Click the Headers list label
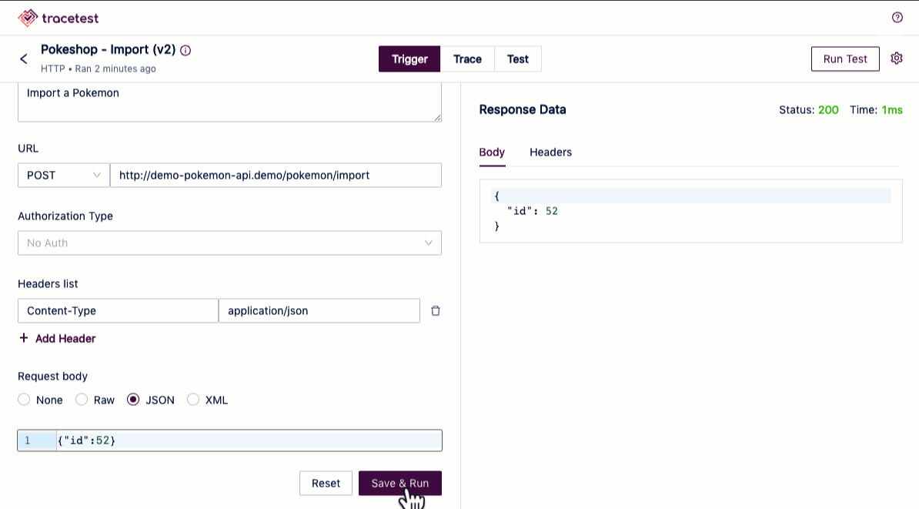 (x=48, y=284)
